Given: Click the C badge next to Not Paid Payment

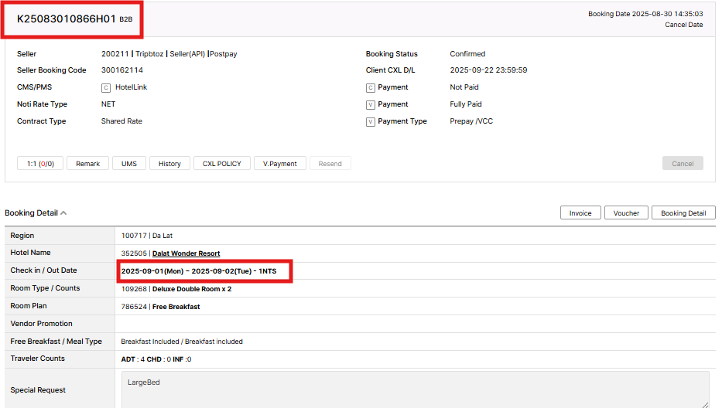Looking at the screenshot, I should (371, 87).
